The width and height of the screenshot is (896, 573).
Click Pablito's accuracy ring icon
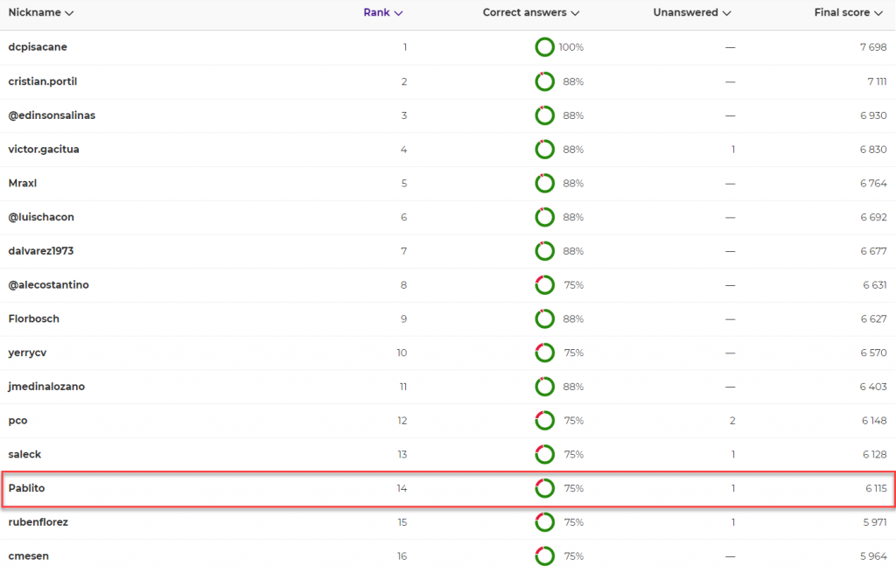click(x=544, y=488)
